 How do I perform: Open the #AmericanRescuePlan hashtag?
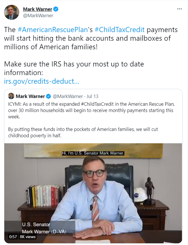[x=53, y=30]
